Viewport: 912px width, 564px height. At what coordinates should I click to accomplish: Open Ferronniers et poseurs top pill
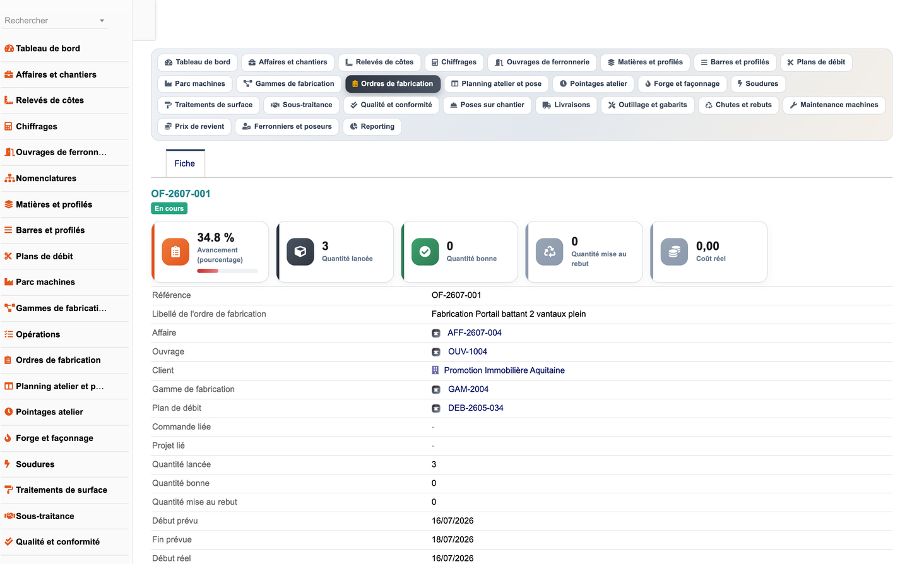click(287, 127)
